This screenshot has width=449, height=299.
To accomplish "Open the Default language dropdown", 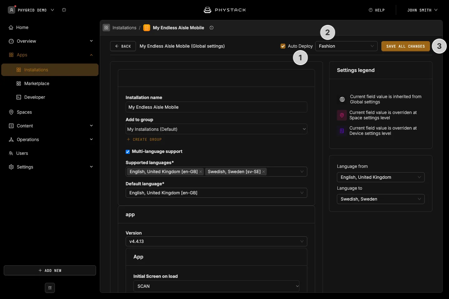I will 216,193.
